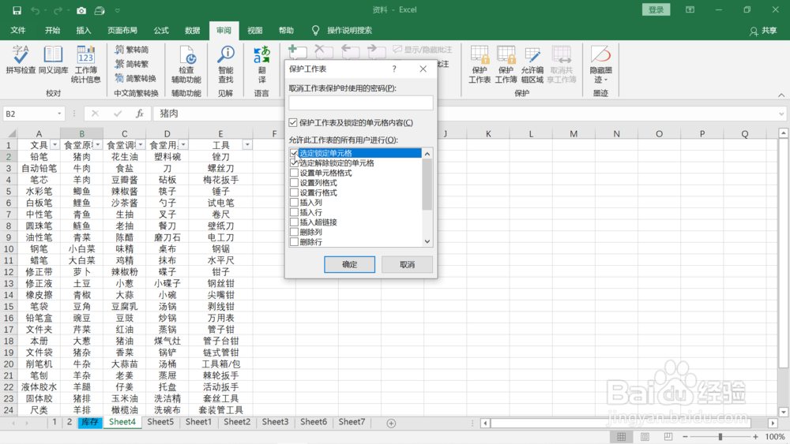Toggle 保护工作表及锁定的单元格内容 checkbox

point(293,123)
